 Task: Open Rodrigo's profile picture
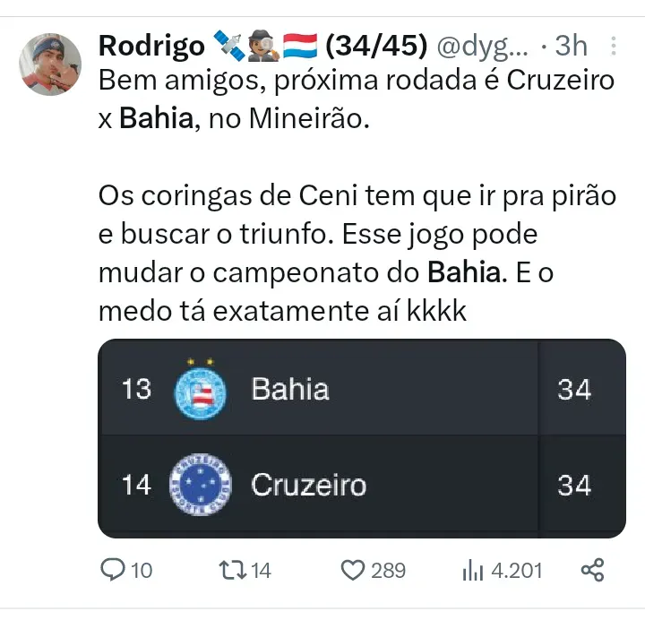point(50,65)
